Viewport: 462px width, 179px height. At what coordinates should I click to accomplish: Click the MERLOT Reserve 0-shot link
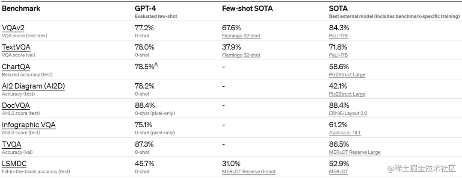click(x=249, y=172)
